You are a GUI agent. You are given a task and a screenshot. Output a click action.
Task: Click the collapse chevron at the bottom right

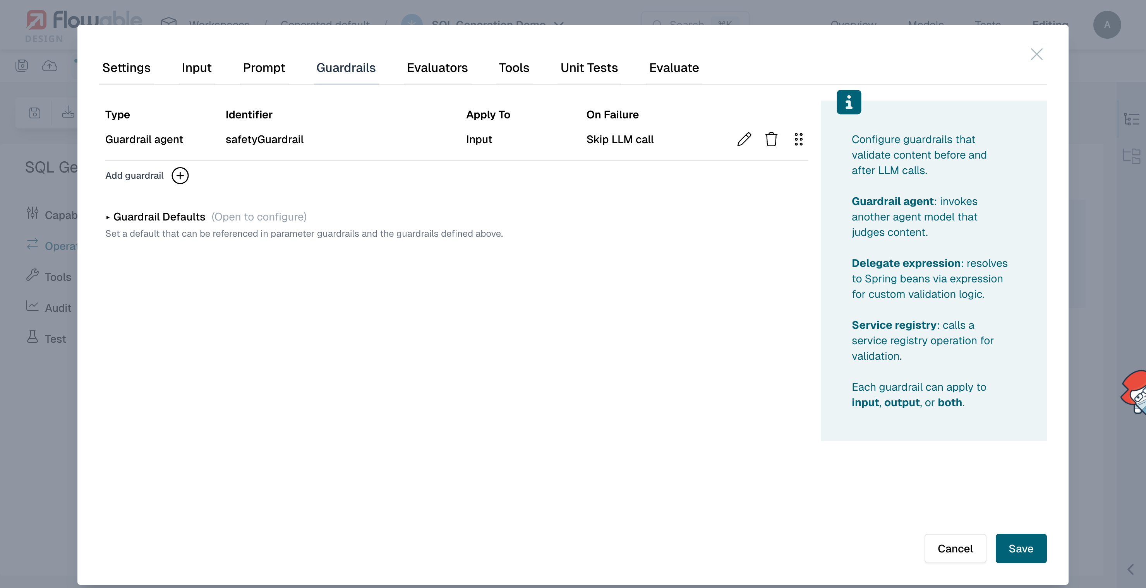click(1131, 570)
